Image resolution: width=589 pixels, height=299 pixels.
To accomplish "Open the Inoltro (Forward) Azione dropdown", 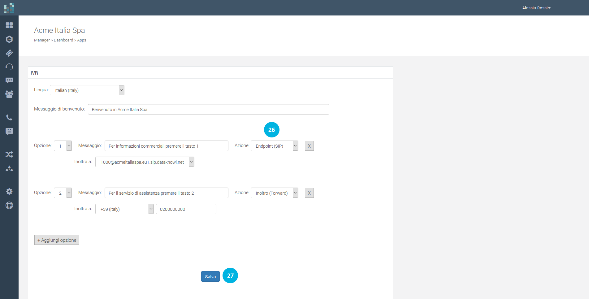I will click(x=274, y=193).
